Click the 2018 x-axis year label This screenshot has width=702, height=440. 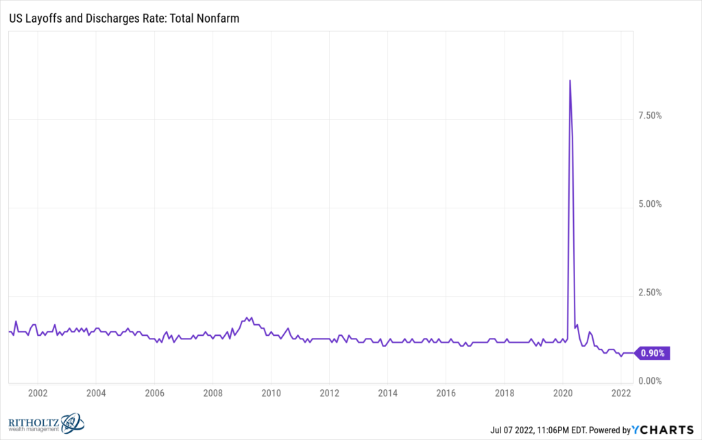pos(504,393)
